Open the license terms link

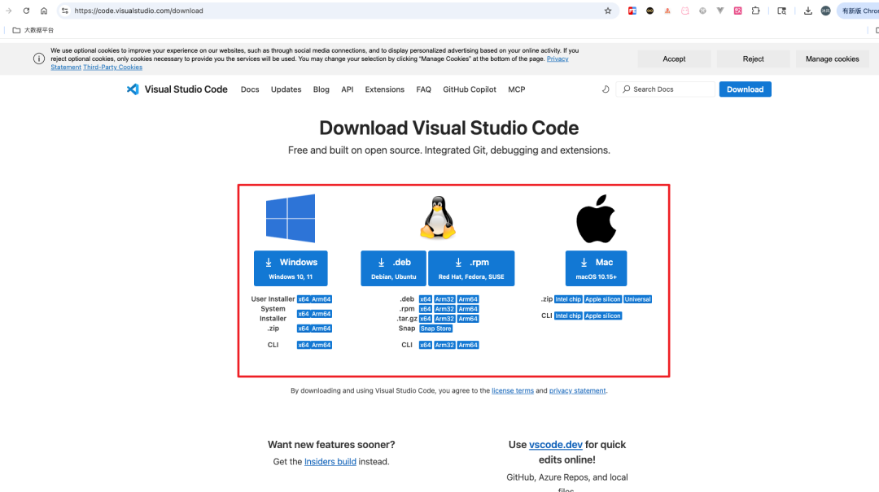(x=513, y=390)
